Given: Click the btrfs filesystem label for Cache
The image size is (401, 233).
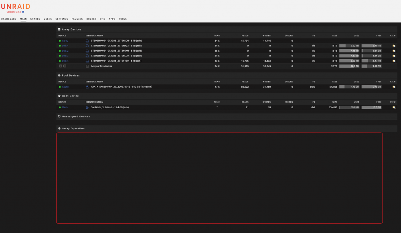Looking at the screenshot, I should coord(312,87).
